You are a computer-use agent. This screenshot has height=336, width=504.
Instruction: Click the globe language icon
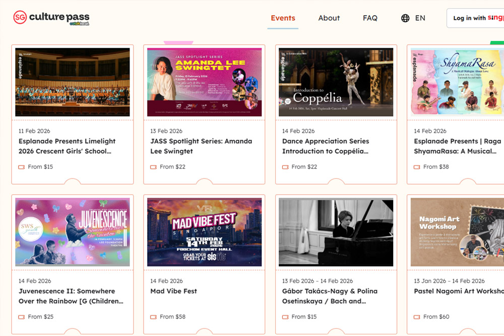point(405,18)
